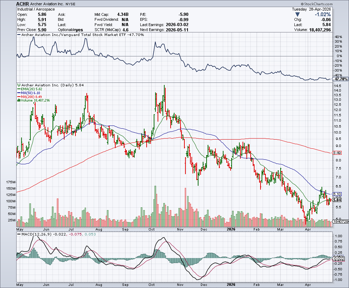Click the Mkt Cap value 4.34B
The height and width of the screenshot is (288, 349).
click(x=123, y=14)
